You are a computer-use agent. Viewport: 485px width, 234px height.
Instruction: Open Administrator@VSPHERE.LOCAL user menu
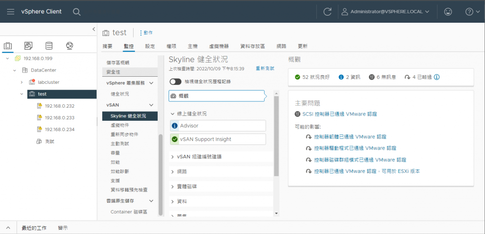pos(386,12)
